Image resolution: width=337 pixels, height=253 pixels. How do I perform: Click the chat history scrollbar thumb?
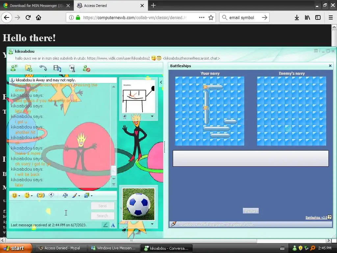(x=114, y=171)
